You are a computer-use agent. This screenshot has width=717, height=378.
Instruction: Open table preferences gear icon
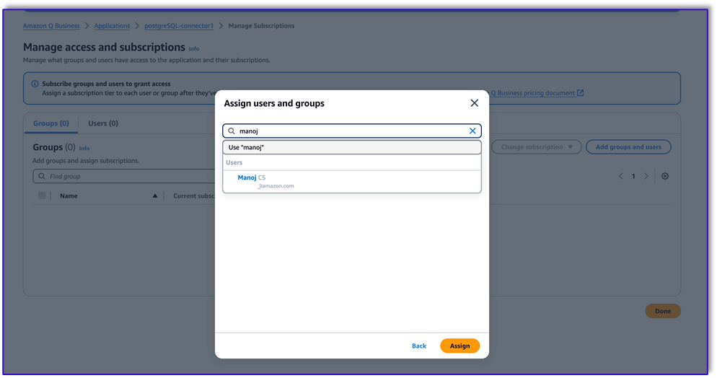pyautogui.click(x=665, y=177)
